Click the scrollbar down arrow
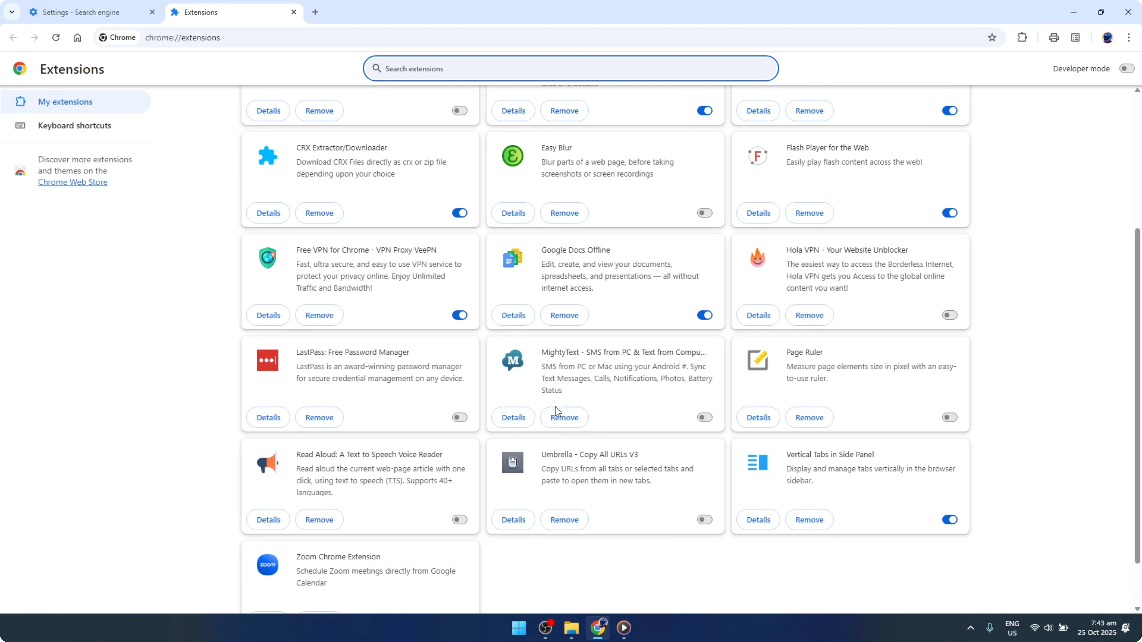This screenshot has height=642, width=1142. point(1137,609)
